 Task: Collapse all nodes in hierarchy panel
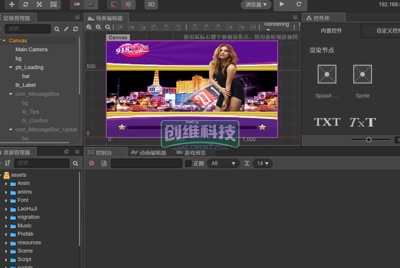tap(66, 29)
